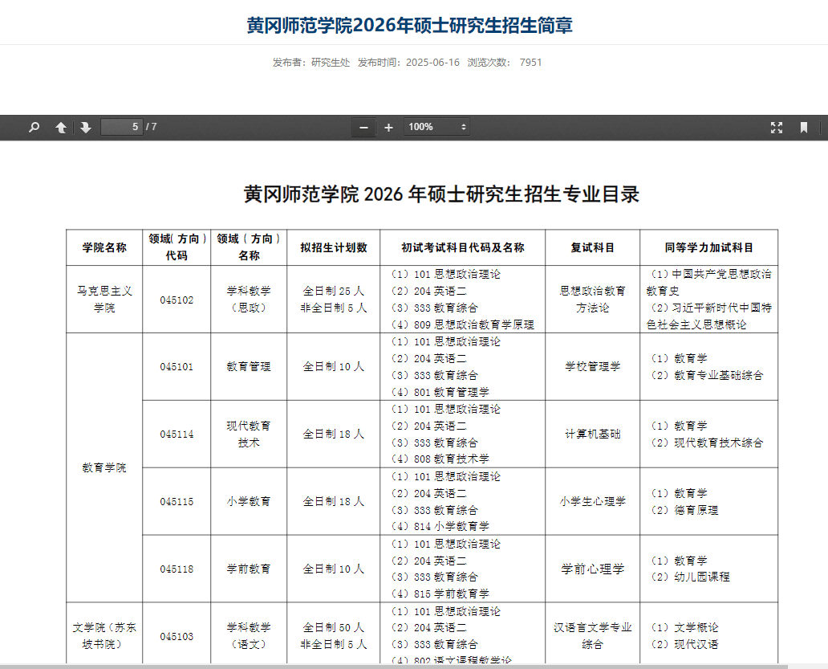Click cell 学前教育

click(249, 569)
